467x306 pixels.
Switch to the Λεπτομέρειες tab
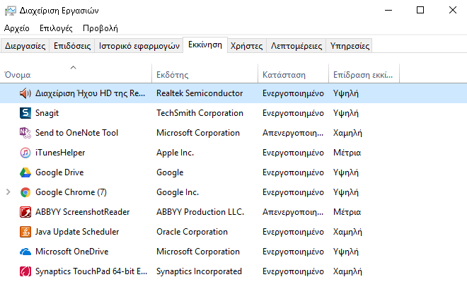[x=296, y=46]
